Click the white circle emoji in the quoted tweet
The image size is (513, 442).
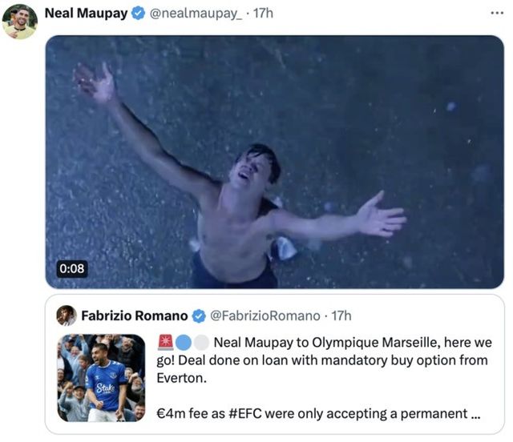point(201,342)
